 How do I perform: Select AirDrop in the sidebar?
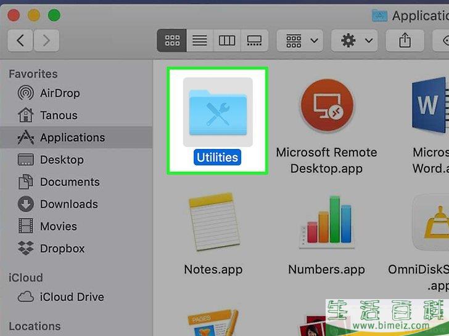[x=59, y=93]
